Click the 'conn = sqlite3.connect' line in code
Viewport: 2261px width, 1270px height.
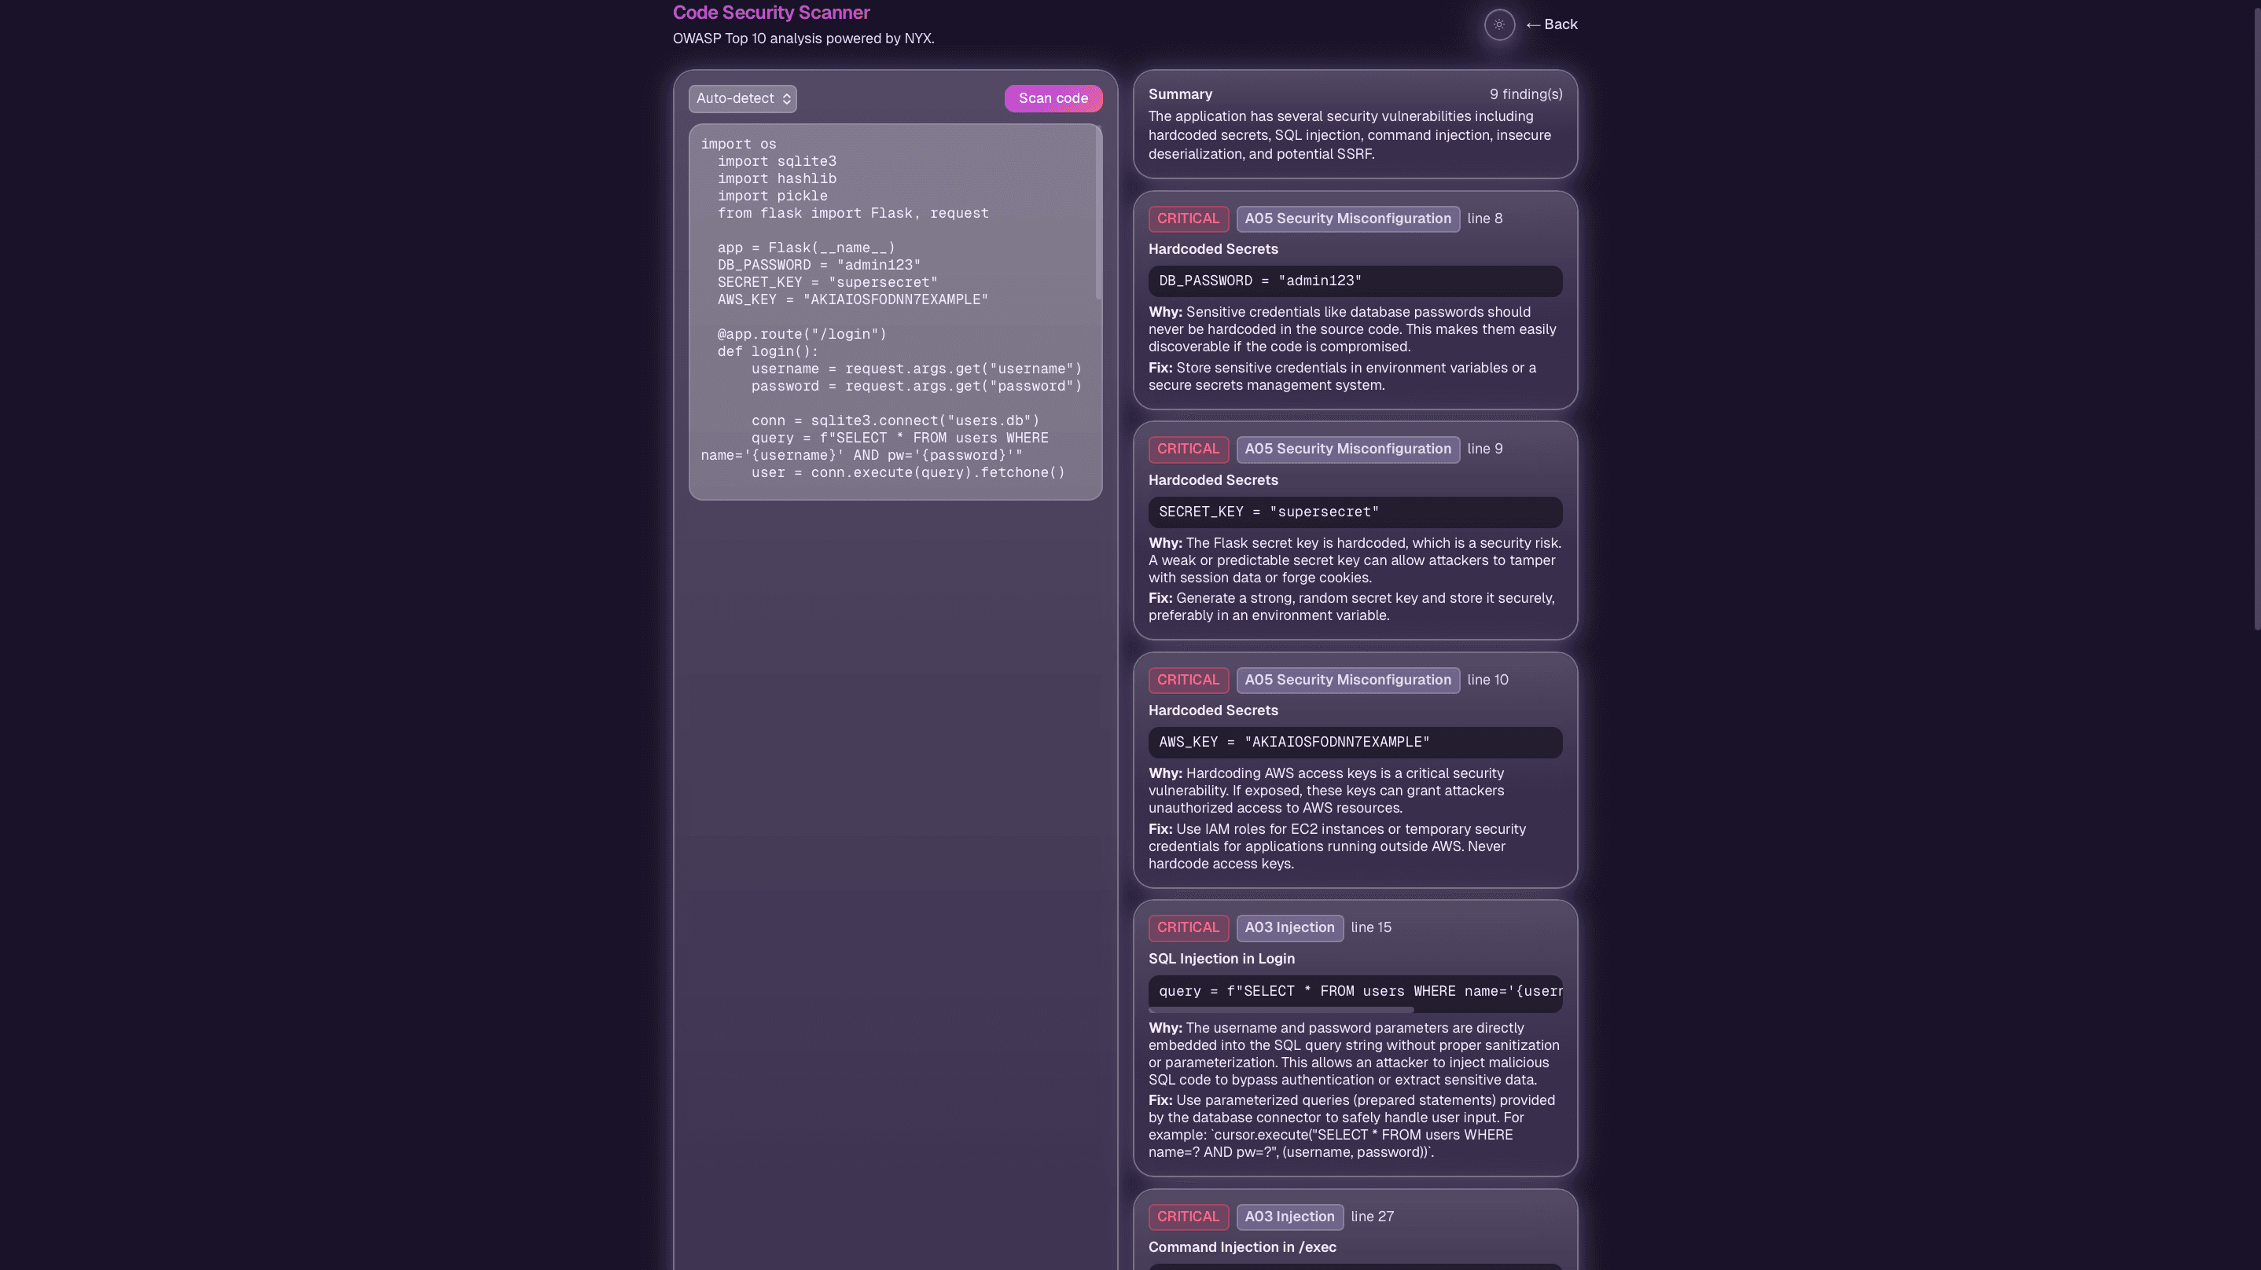(x=895, y=420)
